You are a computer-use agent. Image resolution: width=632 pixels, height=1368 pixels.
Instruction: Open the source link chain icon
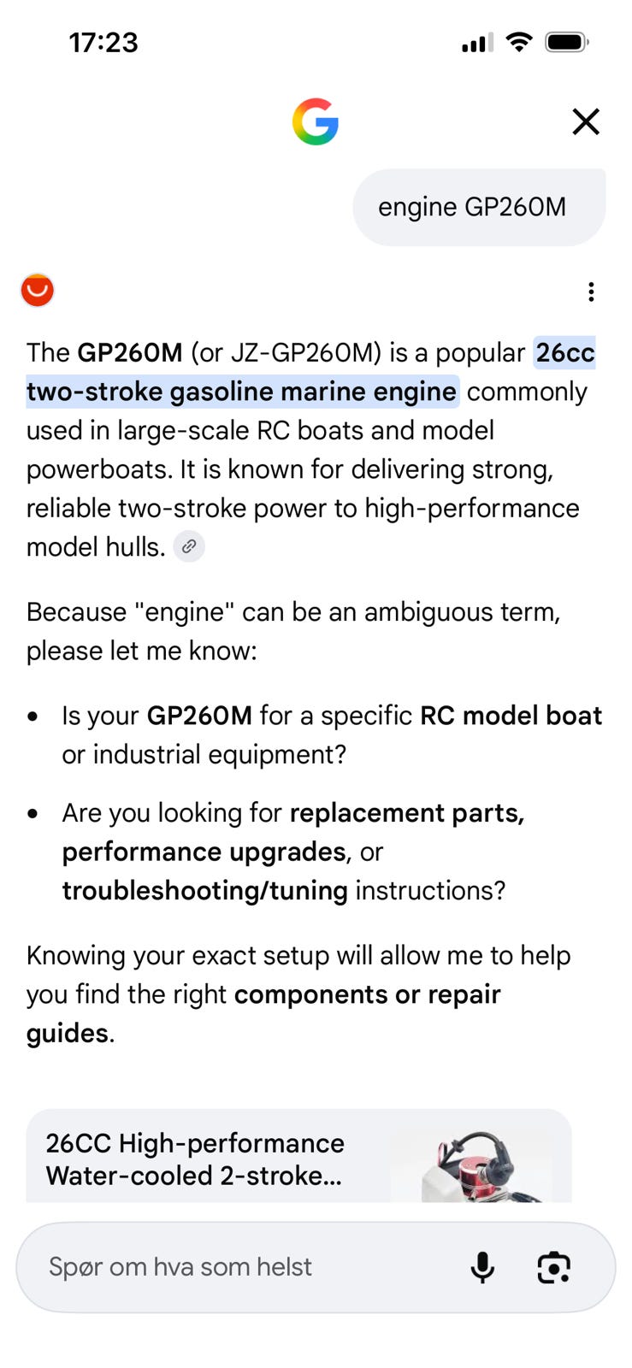(x=189, y=546)
